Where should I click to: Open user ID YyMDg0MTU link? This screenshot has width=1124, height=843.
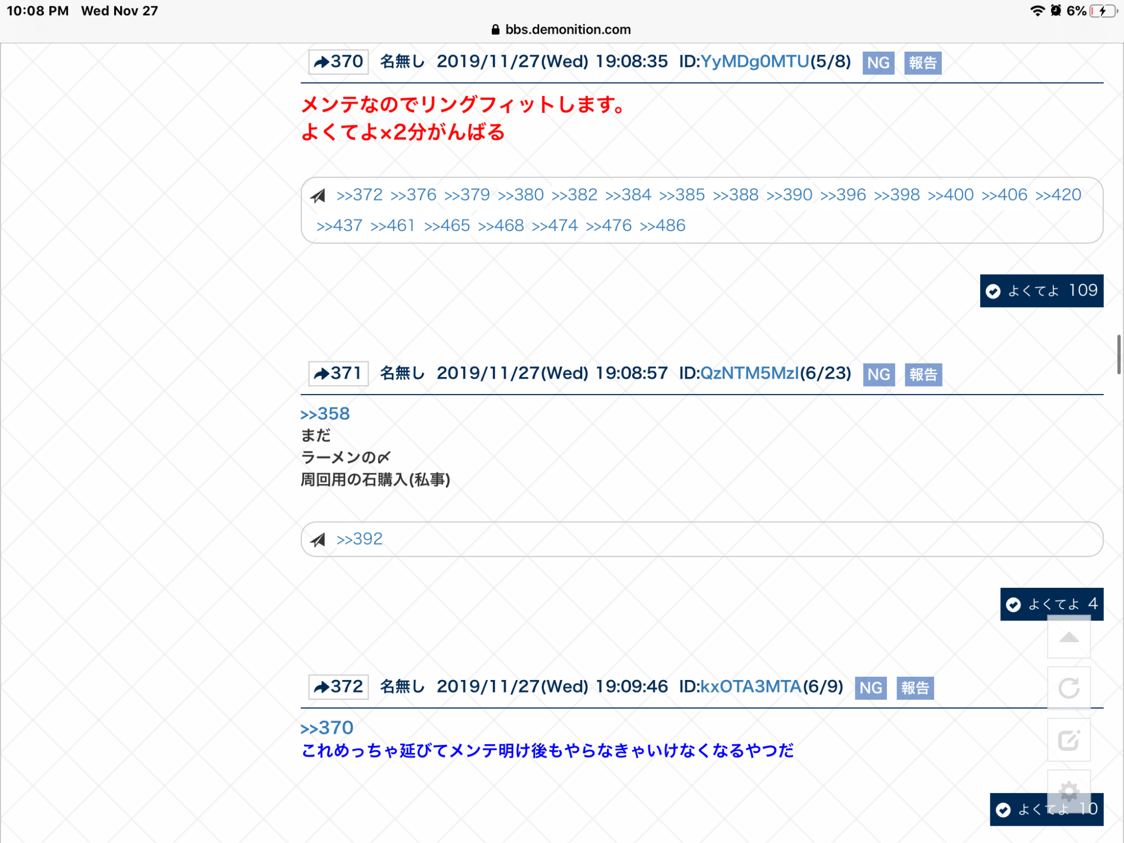[x=754, y=62]
